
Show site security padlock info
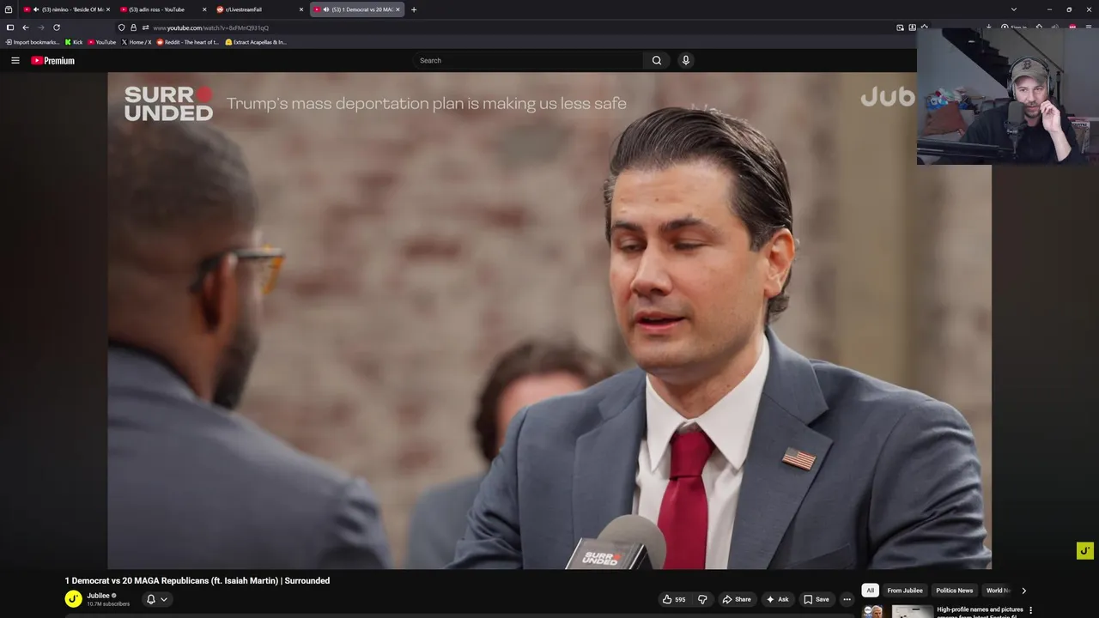click(x=133, y=27)
